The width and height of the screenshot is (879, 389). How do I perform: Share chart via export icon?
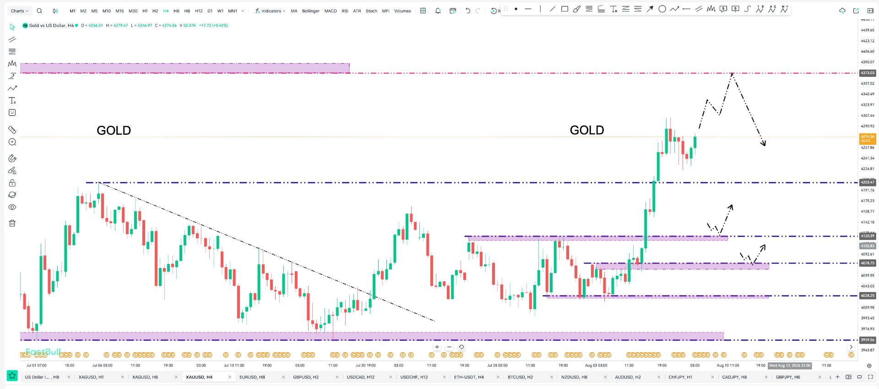click(856, 11)
